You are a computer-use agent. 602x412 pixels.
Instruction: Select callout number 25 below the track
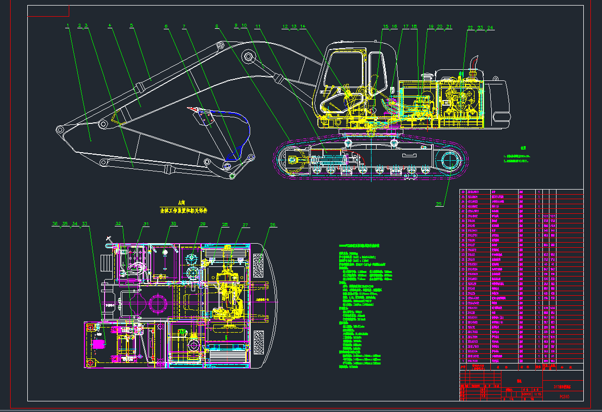pos(439,204)
